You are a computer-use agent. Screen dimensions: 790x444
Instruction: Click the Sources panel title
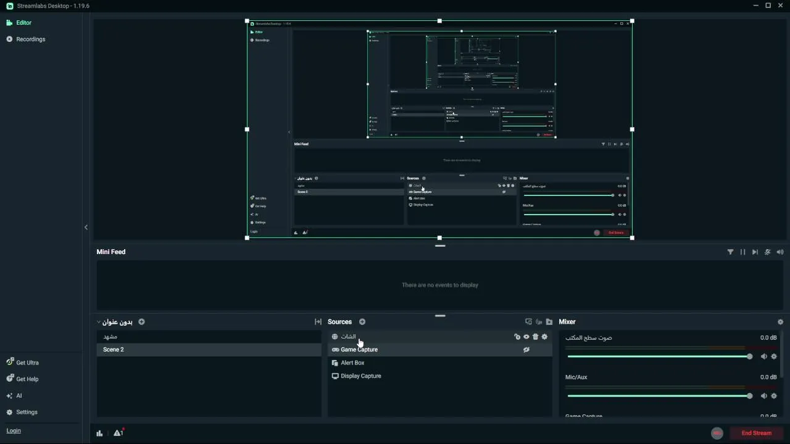[339, 322]
